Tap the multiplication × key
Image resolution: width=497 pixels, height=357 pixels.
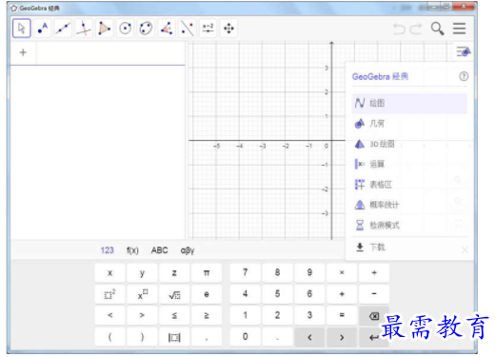click(342, 273)
